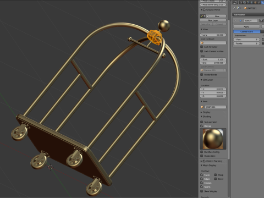Image resolution: width=264 pixels, height=198 pixels.
Task: Enable Lock Camera to View checkbox
Action: (202, 51)
